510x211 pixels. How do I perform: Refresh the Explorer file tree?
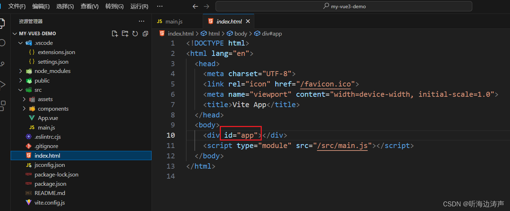pyautogui.click(x=135, y=33)
